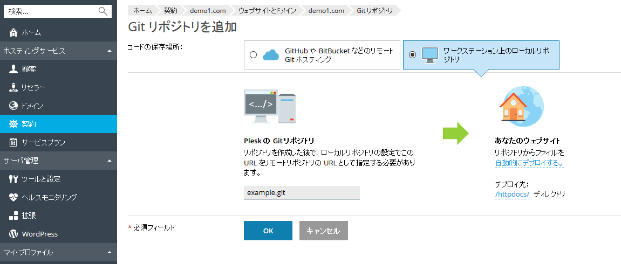Open ウェブサイトとドメイン breadcrumb
621x264 pixels.
[x=267, y=11]
